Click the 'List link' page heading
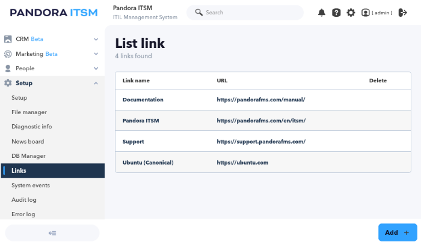The height and width of the screenshot is (245, 421). [x=140, y=43]
